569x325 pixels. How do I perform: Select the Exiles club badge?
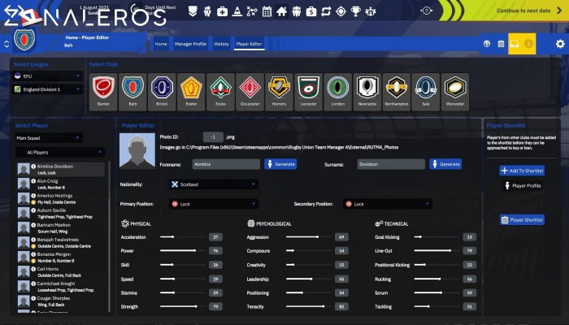pos(220,92)
